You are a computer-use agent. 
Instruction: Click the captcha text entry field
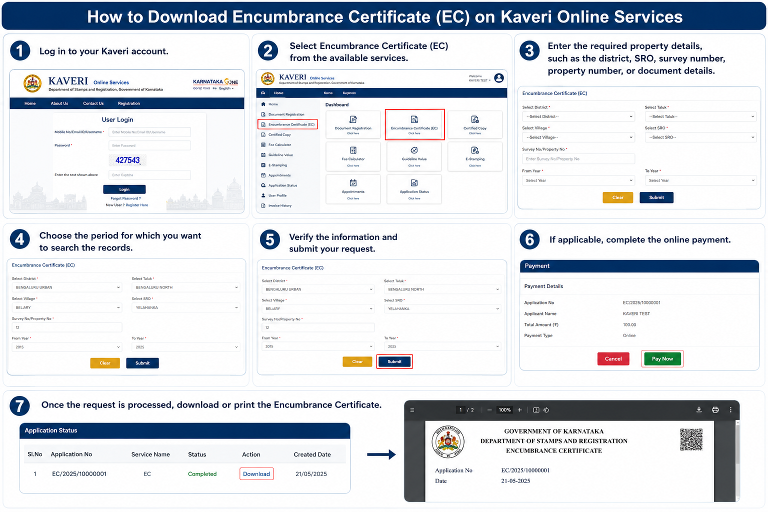tap(150, 175)
